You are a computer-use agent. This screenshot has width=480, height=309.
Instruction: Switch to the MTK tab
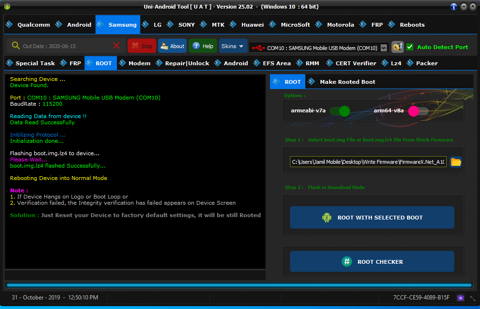point(213,25)
